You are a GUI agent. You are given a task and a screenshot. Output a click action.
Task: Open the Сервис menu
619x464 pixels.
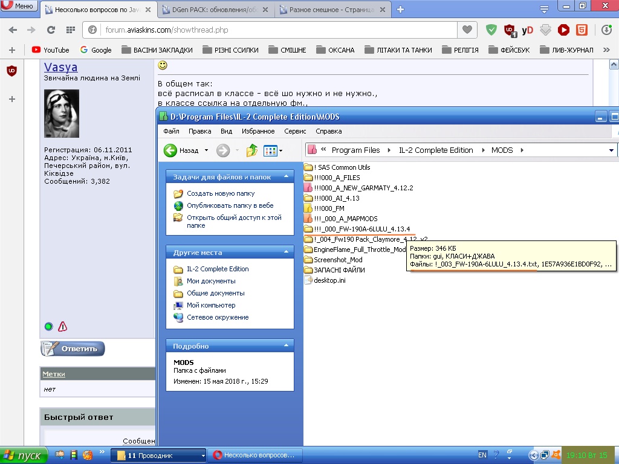295,131
